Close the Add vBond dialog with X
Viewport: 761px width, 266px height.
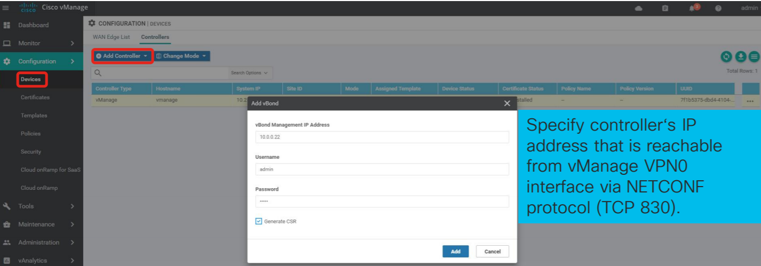click(507, 103)
